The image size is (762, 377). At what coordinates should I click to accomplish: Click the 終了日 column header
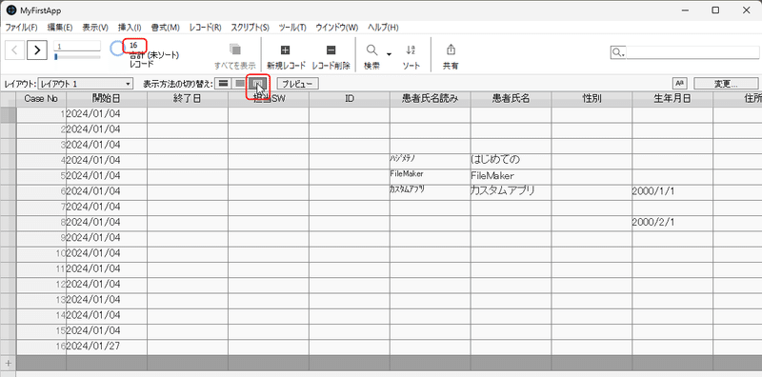187,99
